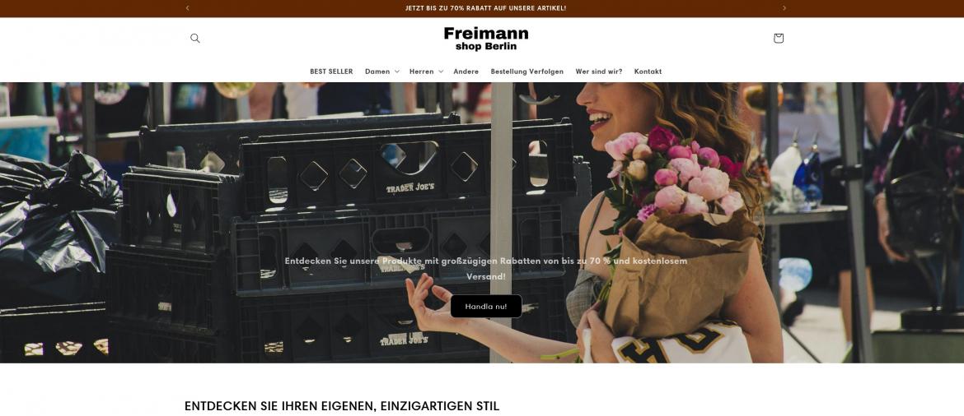The image size is (964, 416).
Task: Show next announcement with right arrow
Action: pos(784,8)
